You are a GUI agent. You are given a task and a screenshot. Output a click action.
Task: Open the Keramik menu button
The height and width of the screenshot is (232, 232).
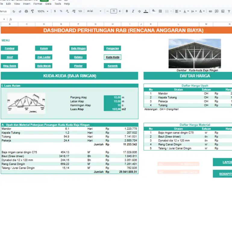coord(112,66)
